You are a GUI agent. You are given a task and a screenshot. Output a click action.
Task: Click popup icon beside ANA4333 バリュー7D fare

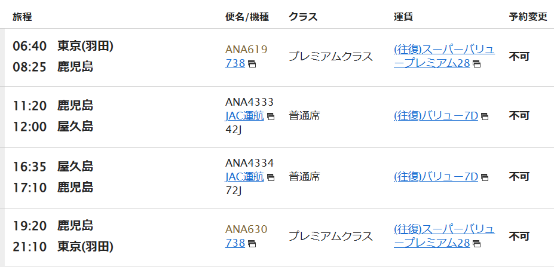point(485,116)
